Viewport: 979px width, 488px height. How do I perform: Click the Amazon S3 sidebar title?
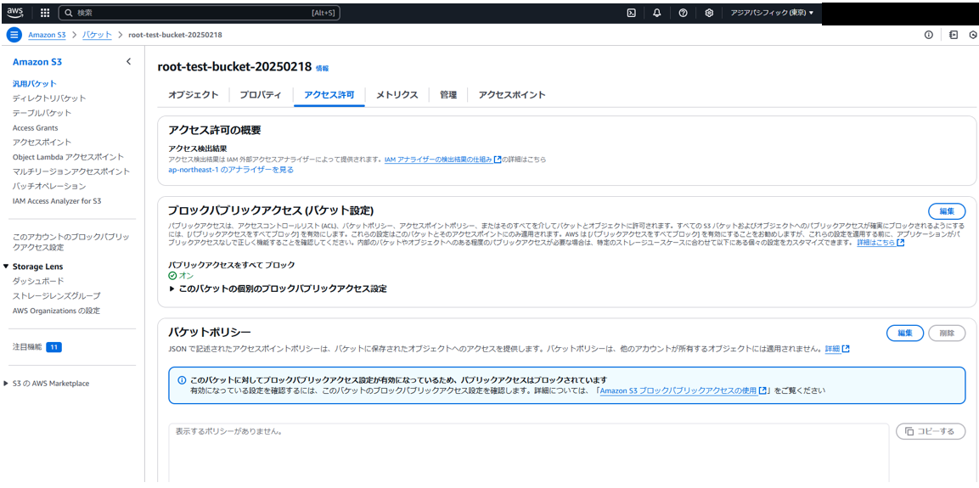(x=37, y=62)
